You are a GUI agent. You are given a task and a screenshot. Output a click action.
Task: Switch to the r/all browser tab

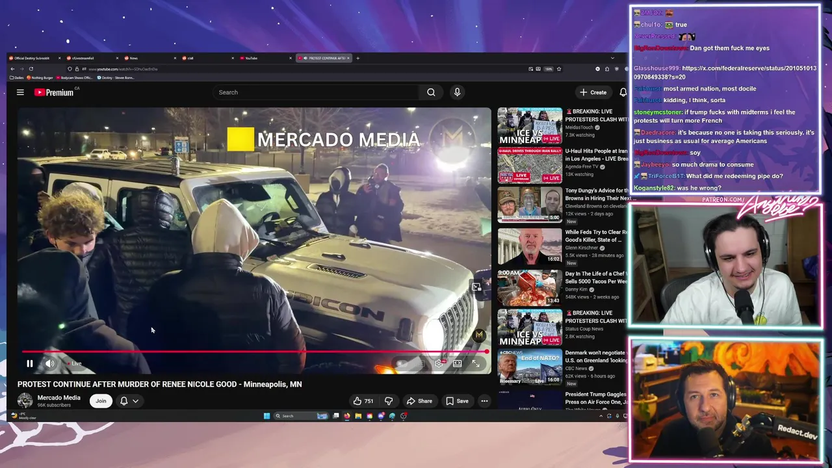coord(207,58)
